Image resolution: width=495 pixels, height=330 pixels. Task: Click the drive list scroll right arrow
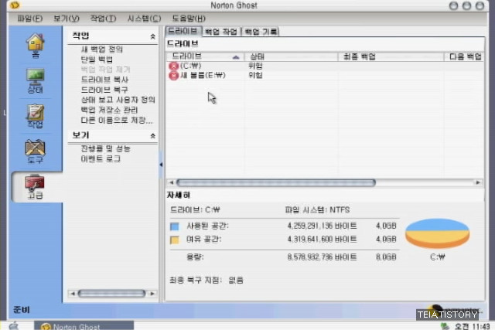478,182
